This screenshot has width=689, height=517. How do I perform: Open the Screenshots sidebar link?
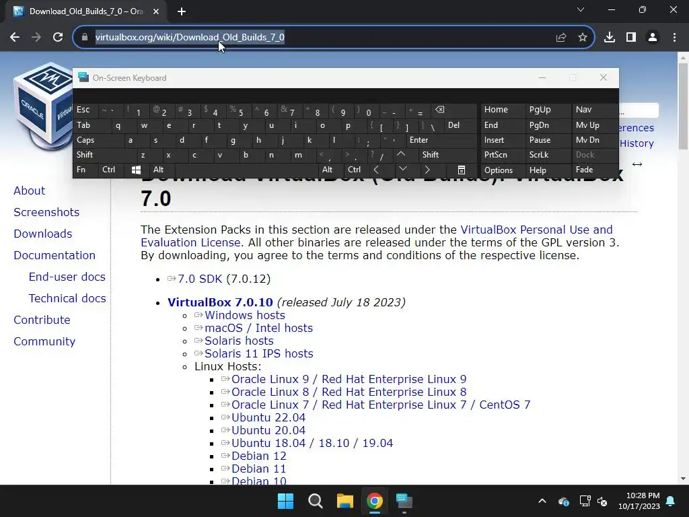pos(46,212)
